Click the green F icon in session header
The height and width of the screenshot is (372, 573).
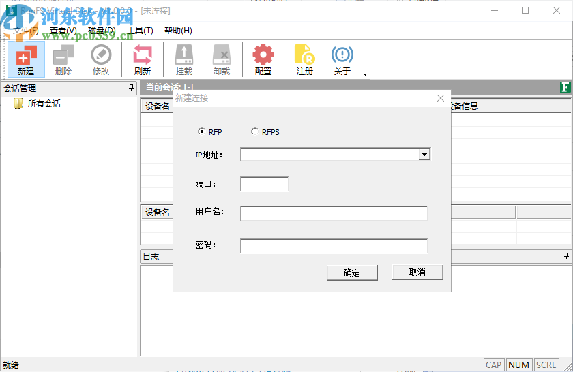coord(565,87)
